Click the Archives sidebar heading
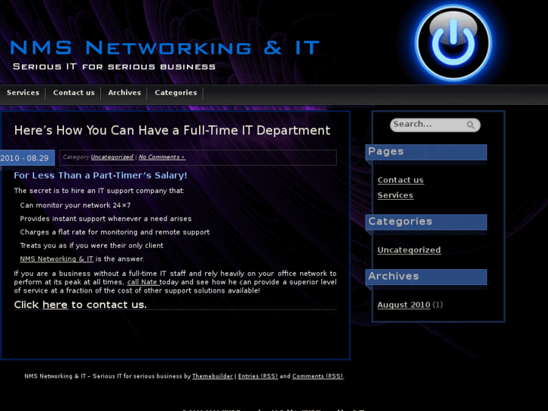The height and width of the screenshot is (411, 548). point(426,277)
